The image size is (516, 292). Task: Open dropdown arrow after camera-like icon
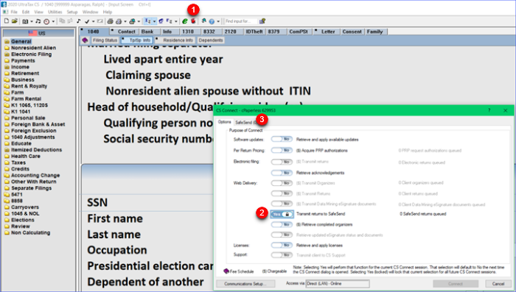pyautogui.click(x=32, y=21)
